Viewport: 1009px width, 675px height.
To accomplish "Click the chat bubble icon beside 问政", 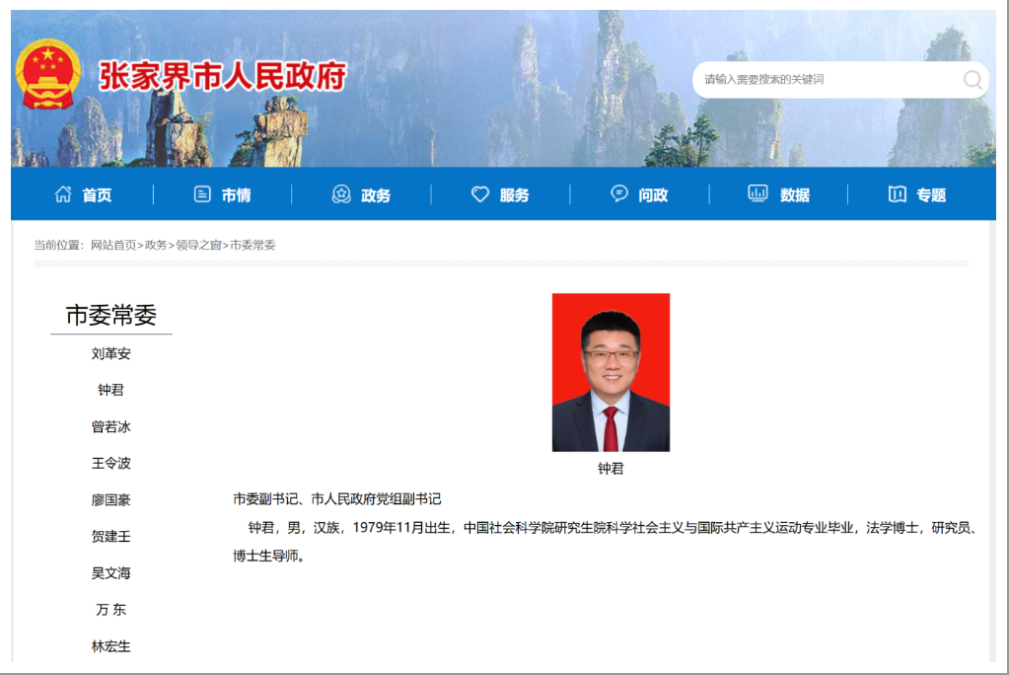I will coord(619,194).
